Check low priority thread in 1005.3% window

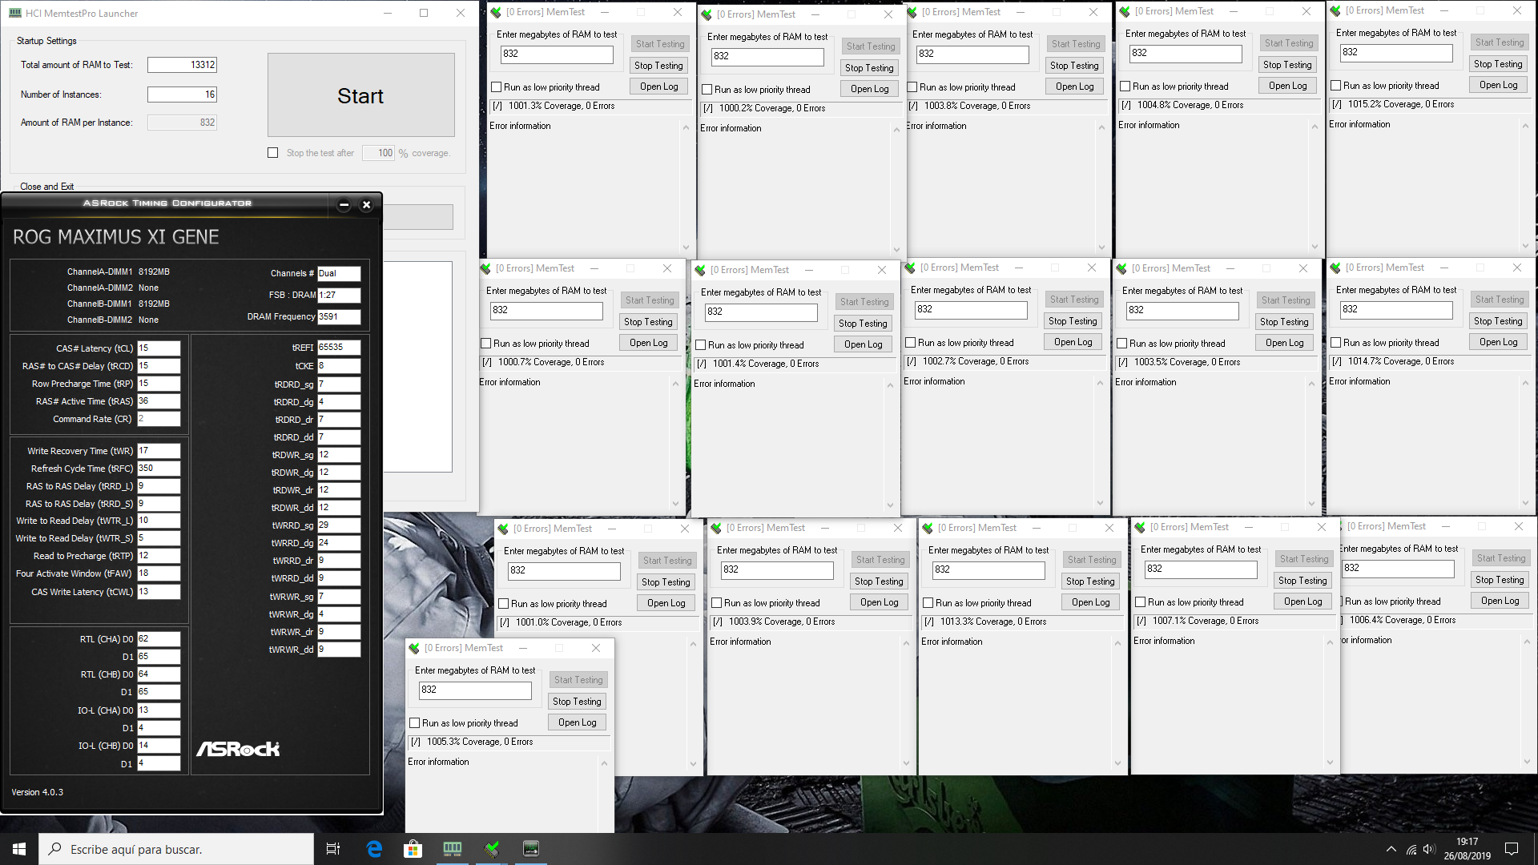point(415,723)
